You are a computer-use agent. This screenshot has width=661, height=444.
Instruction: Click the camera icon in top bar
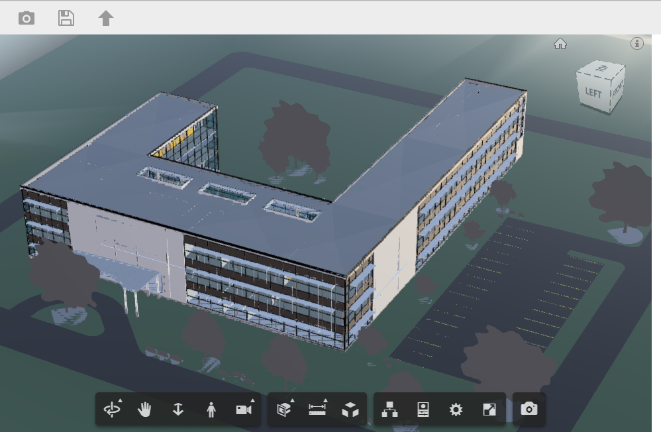click(x=26, y=18)
